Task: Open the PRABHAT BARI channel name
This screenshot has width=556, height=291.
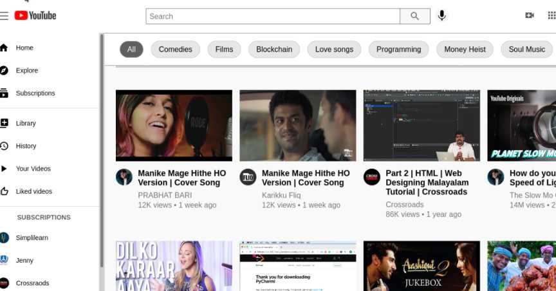Action: click(165, 195)
